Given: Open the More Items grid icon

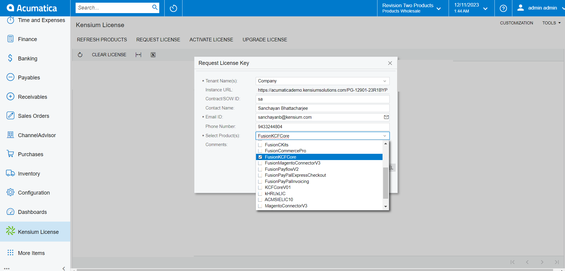Looking at the screenshot, I should click(10, 253).
